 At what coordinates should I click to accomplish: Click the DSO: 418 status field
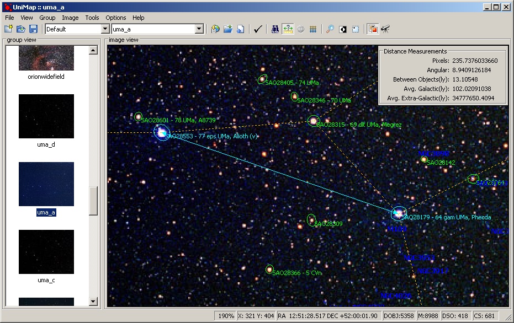455,316
